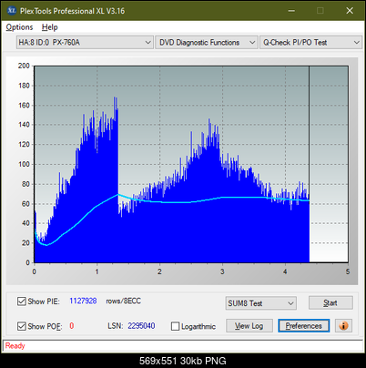Expand the DVD Diagnostic Functions dropdown

pyautogui.click(x=207, y=43)
